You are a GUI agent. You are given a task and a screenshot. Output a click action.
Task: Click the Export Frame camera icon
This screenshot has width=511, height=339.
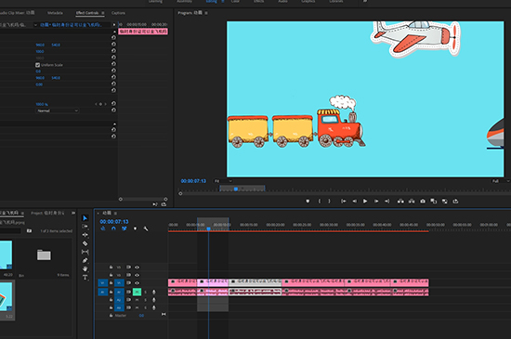(x=423, y=202)
